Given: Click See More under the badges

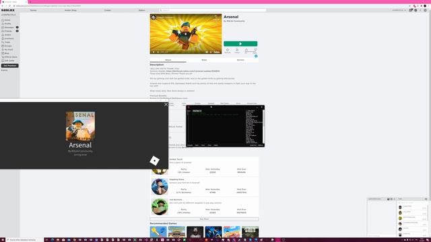Looking at the screenshot, I should (204, 219).
